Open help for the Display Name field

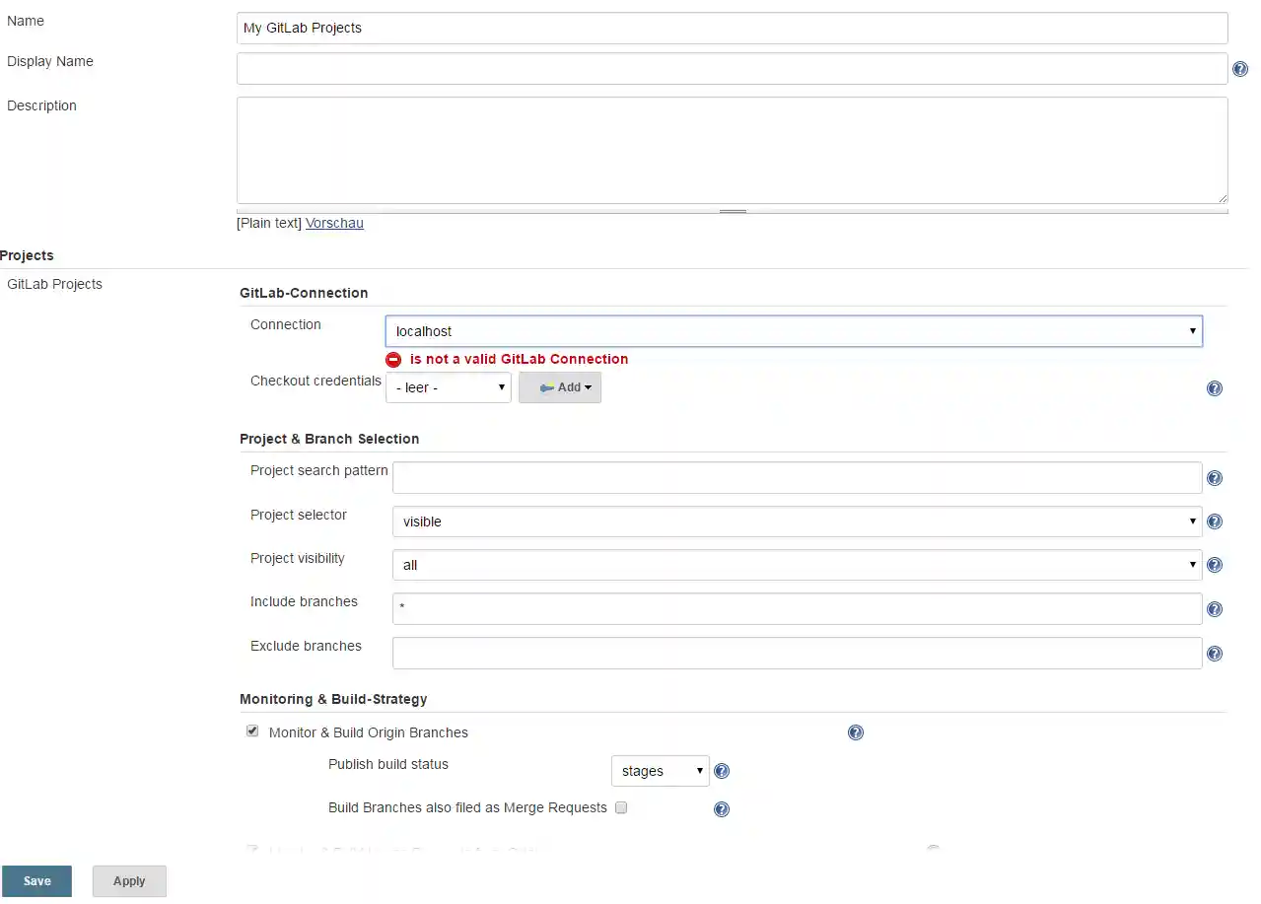1240,69
